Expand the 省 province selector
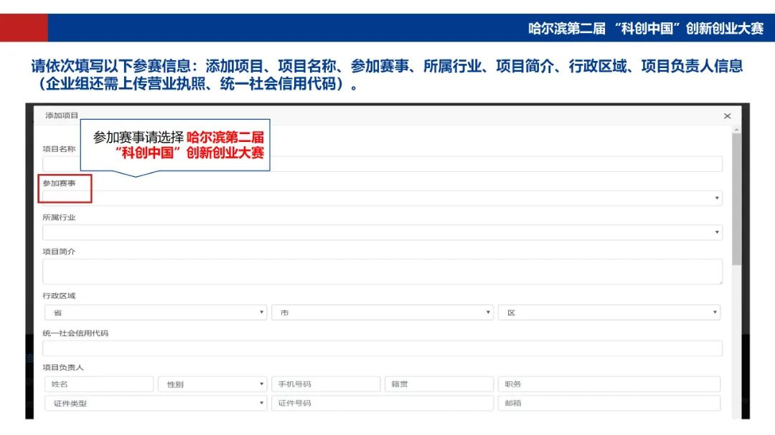Viewport: 775px width, 435px height. (x=154, y=312)
